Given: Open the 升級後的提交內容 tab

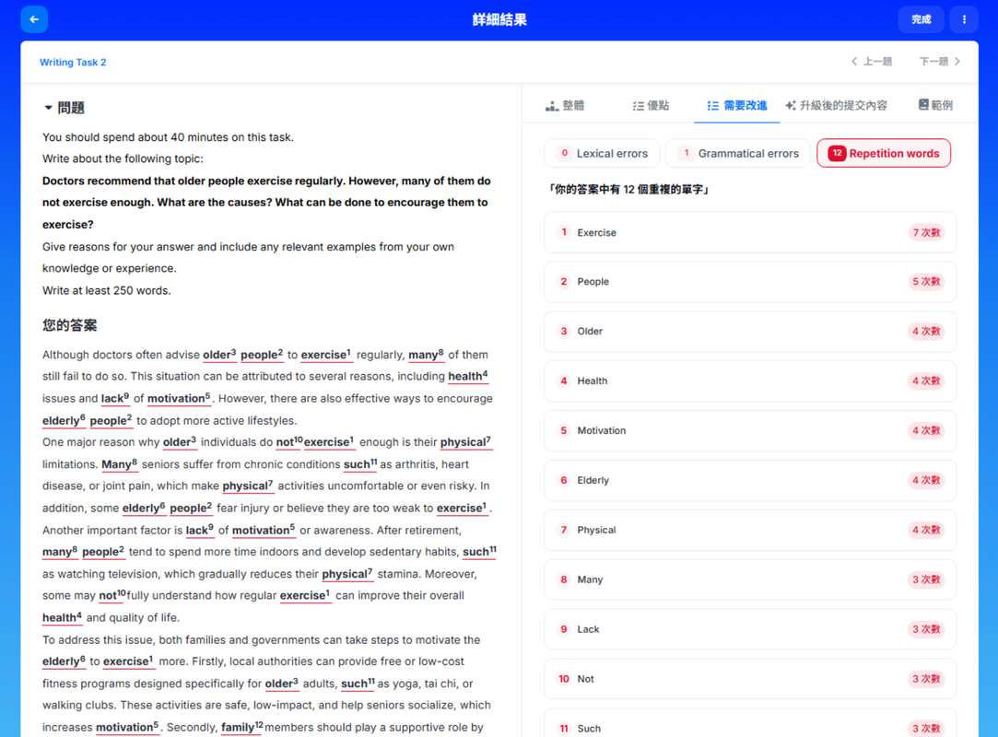Looking at the screenshot, I should (836, 106).
